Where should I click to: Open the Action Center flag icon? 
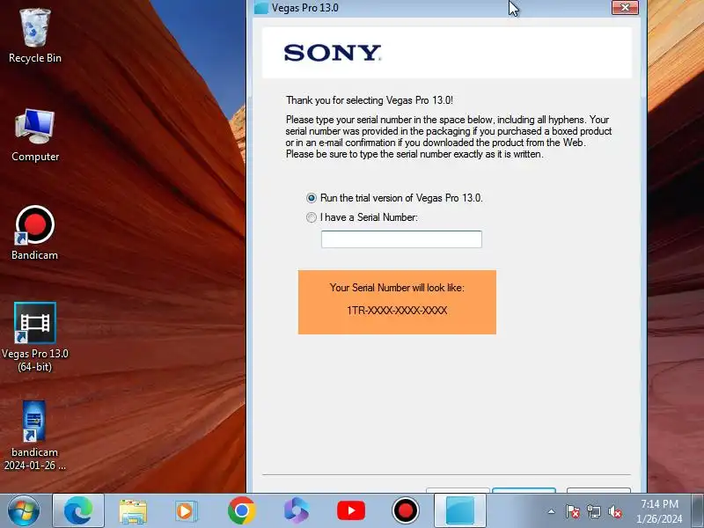(x=573, y=511)
